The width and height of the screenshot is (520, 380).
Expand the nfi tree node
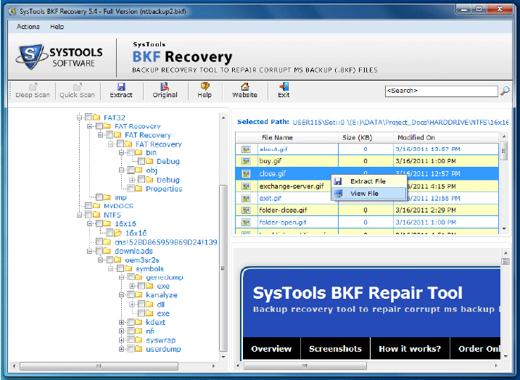pyautogui.click(x=122, y=331)
